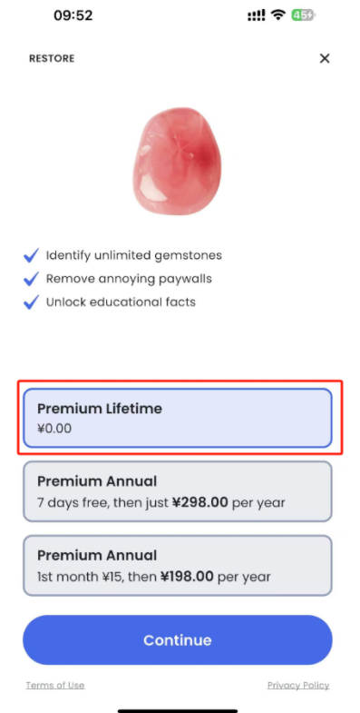Screen dimensions: 360x713
Task: Tap the cellular signal bars icon
Action: 257,15
